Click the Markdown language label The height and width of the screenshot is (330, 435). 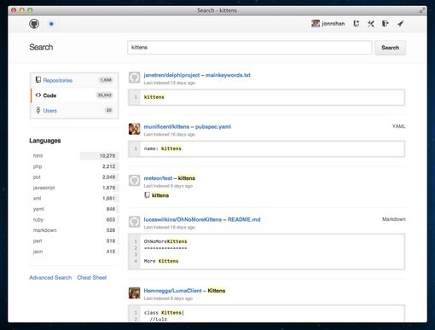click(x=394, y=219)
